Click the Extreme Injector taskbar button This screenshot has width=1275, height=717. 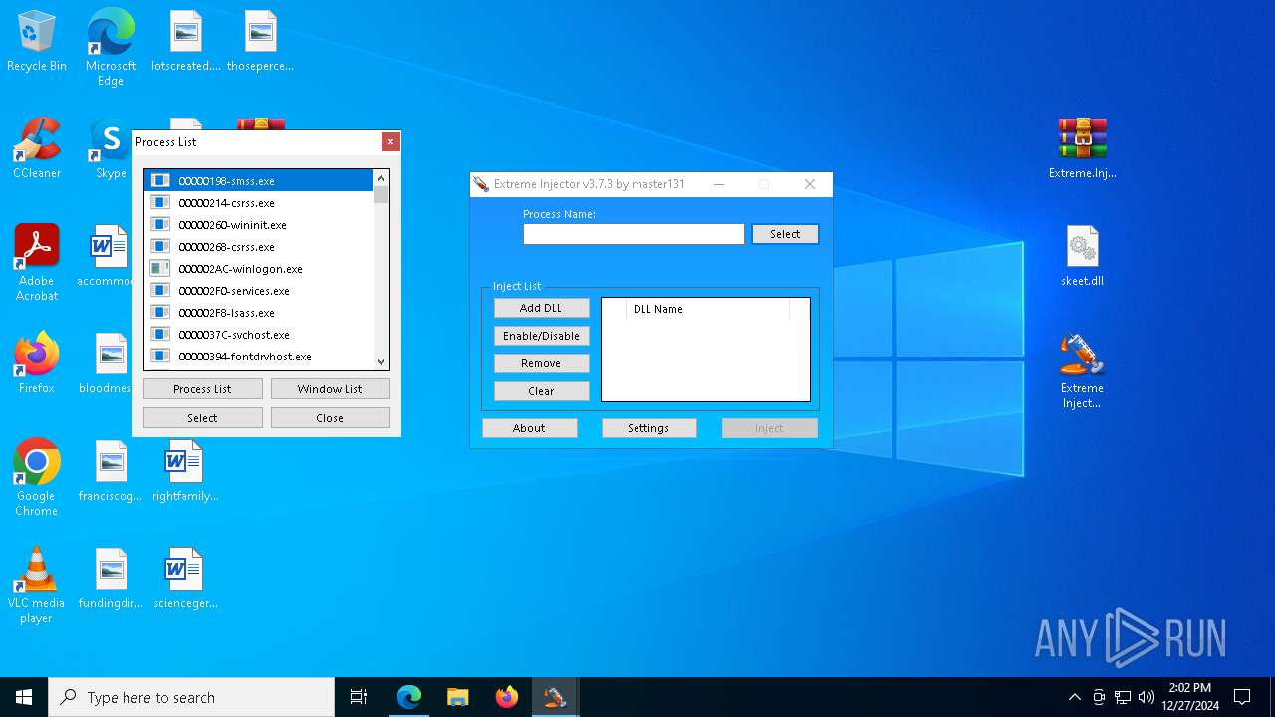(555, 697)
